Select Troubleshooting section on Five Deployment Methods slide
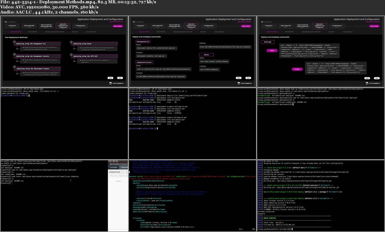The image size is (385, 232). [x=80, y=26]
